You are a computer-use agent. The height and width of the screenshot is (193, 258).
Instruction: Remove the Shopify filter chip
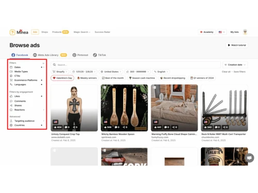[x=67, y=72]
